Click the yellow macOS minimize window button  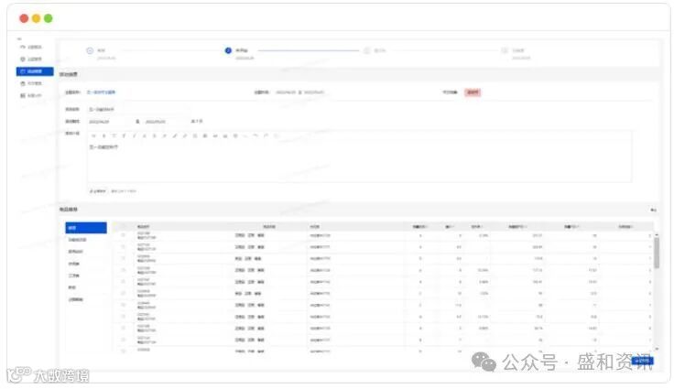coord(36,18)
